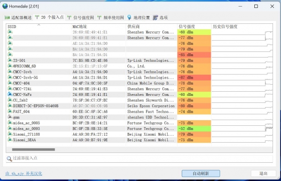Click MAC address 04:4F:7A:8C:50:5F

90,83
